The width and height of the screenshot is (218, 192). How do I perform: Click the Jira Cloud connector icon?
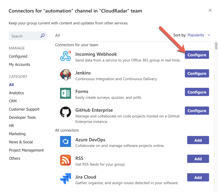coord(65,179)
